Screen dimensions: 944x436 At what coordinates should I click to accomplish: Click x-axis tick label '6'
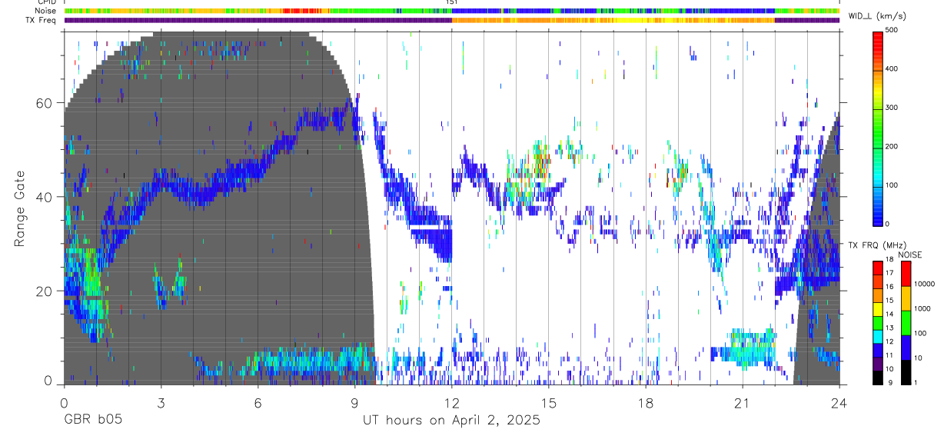tap(258, 403)
